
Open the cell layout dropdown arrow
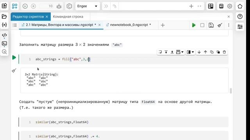pyautogui.click(x=182, y=52)
